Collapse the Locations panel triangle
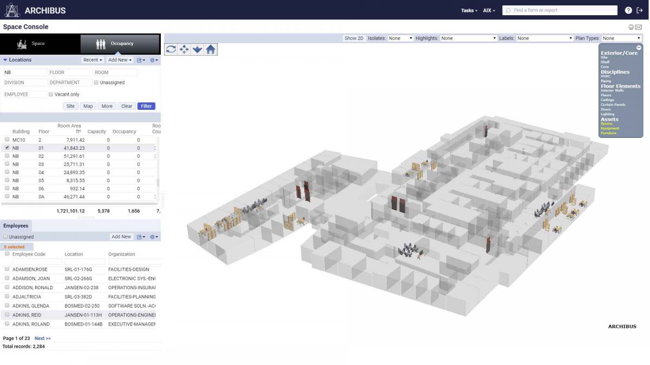Screen dimensions: 650x365 5,60
